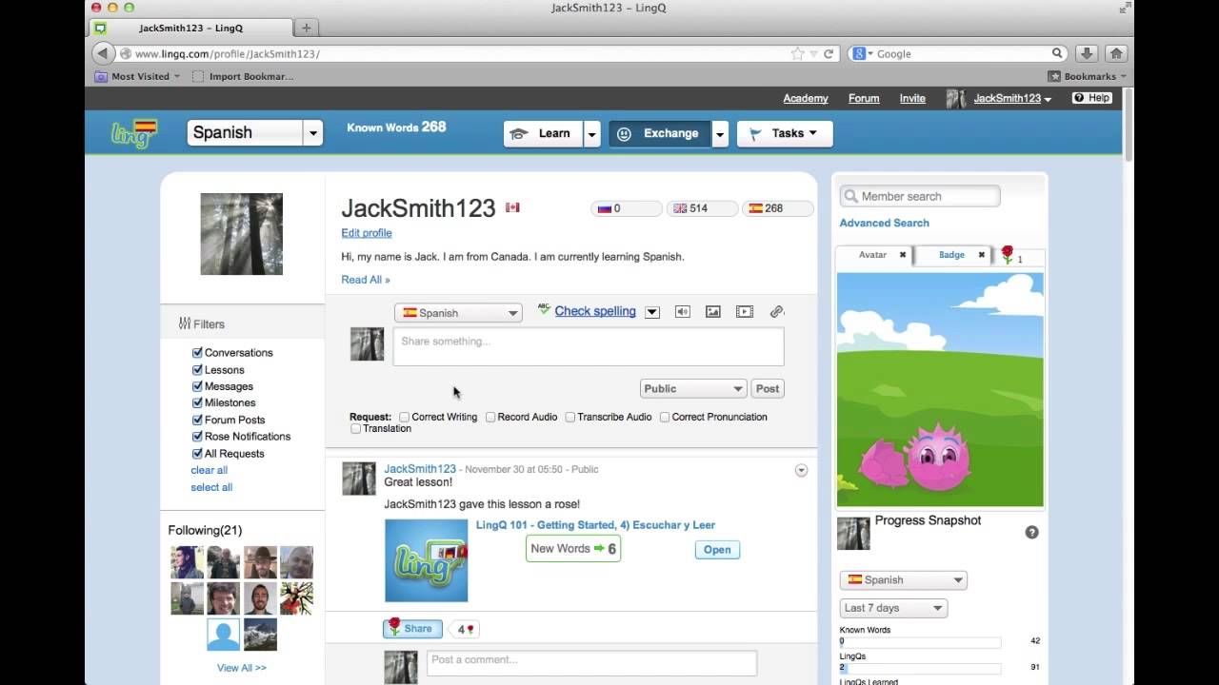Uncheck the Milestones filter
This screenshot has width=1219, height=685.
pos(197,403)
